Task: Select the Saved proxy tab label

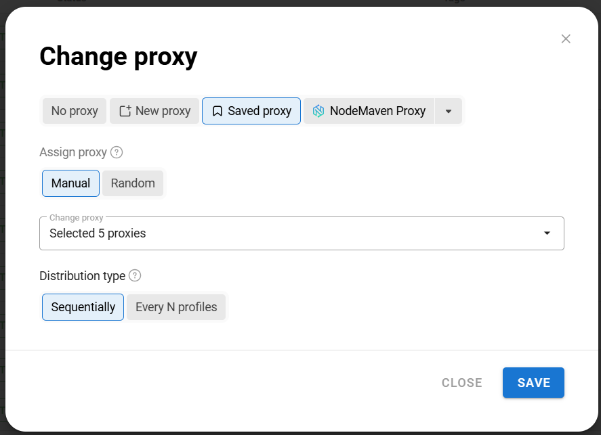Action: coord(260,111)
